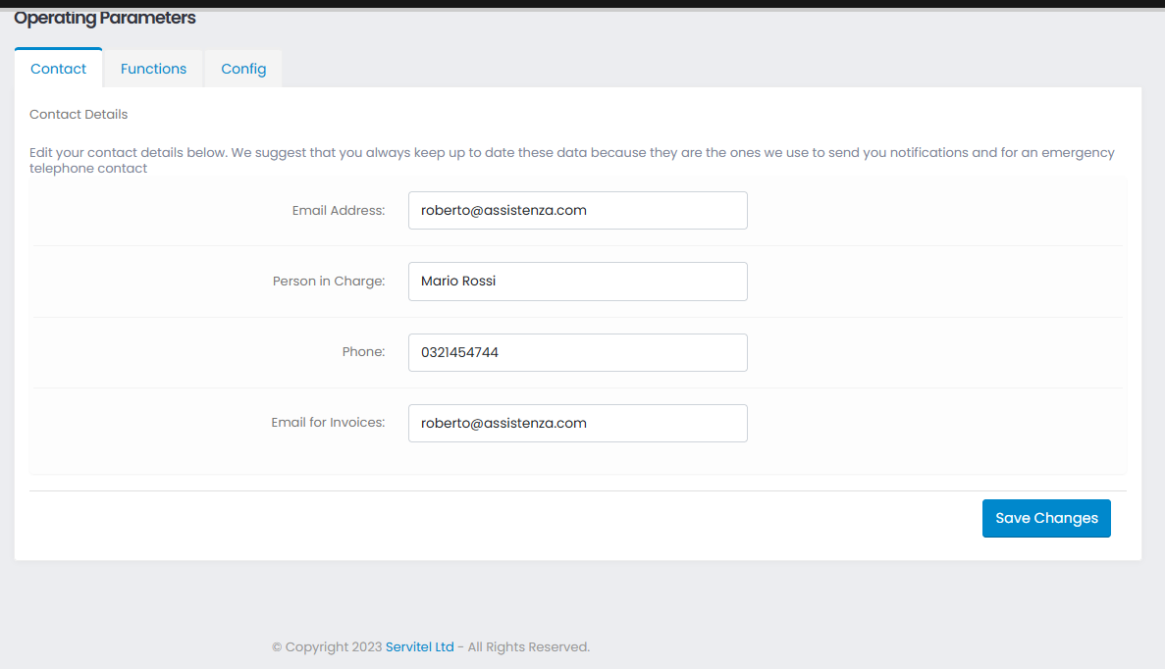The image size is (1165, 669).
Task: Switch to the Config tab
Action: [243, 69]
